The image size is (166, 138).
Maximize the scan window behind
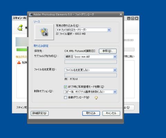[133, 18]
